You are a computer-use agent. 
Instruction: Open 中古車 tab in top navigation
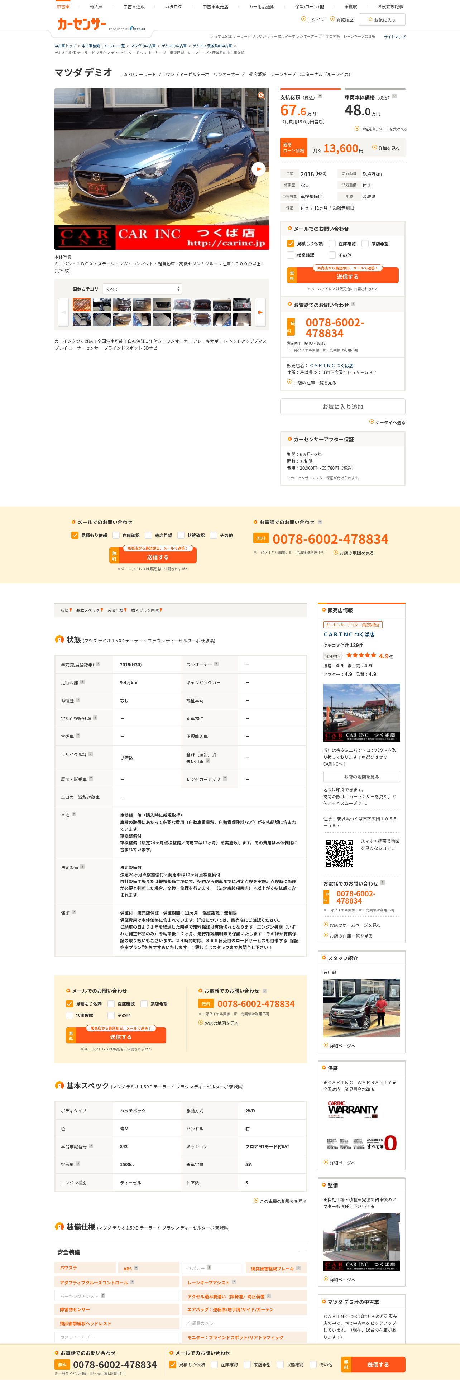[x=63, y=6]
